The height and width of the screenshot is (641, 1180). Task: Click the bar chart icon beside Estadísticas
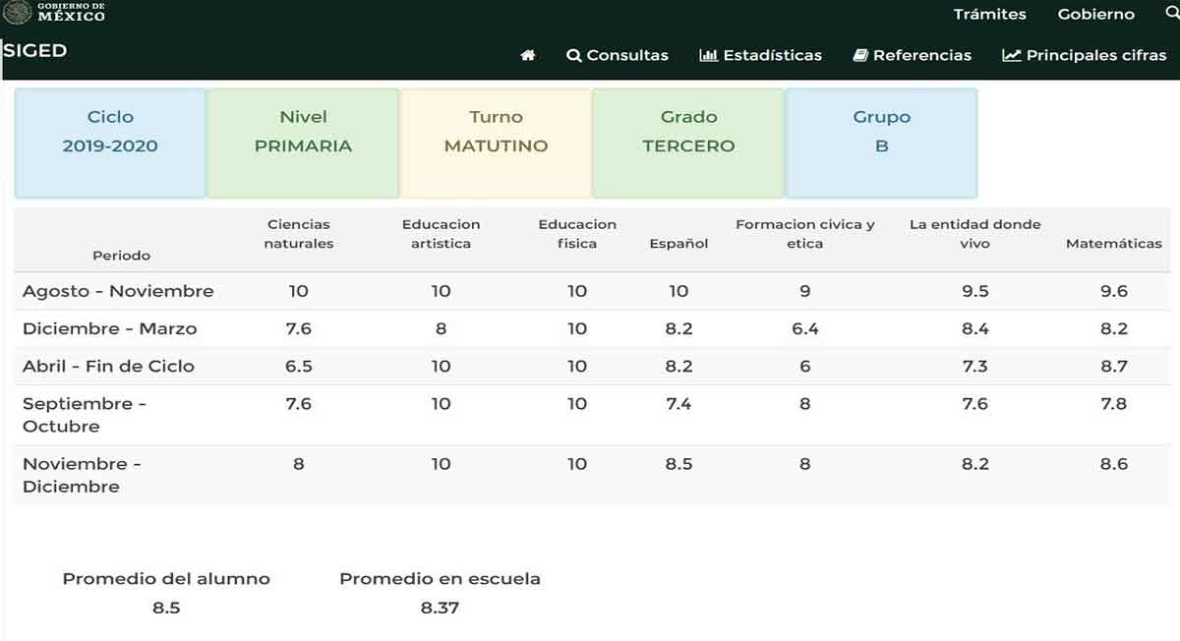coord(711,56)
